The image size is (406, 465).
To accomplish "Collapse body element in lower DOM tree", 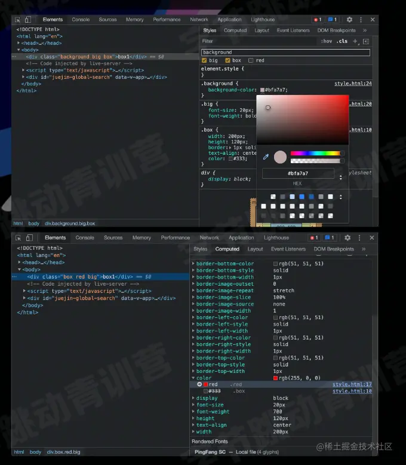I will [20, 270].
